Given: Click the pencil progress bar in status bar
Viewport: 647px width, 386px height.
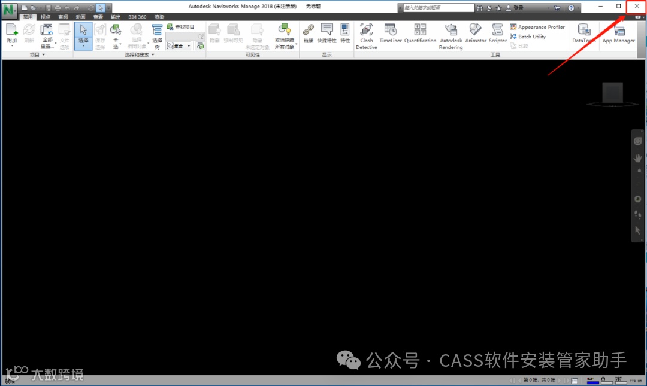Looking at the screenshot, I should 593,380.
